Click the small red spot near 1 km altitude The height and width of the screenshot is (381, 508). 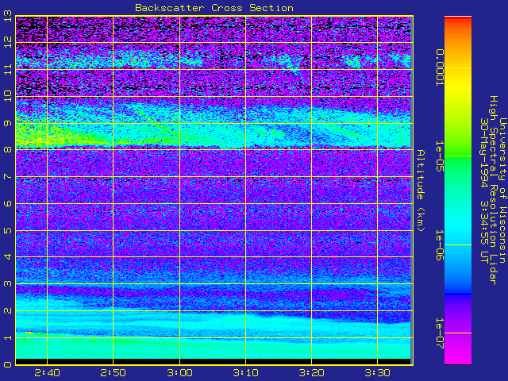29,333
